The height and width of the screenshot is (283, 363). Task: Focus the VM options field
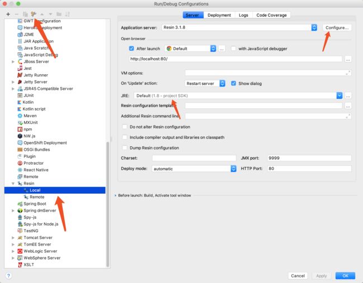tap(268, 73)
